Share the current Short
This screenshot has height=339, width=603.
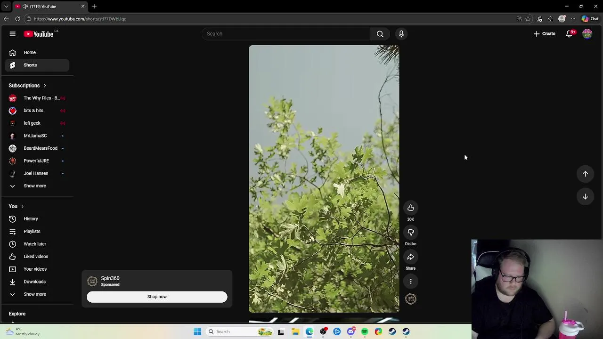click(411, 257)
